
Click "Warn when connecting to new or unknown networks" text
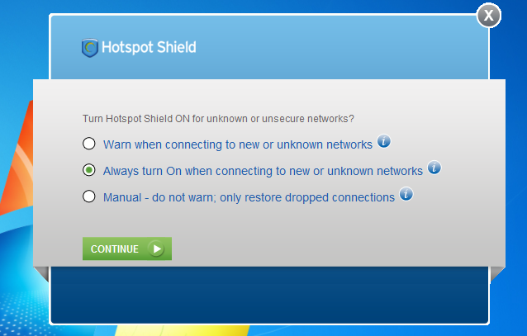[238, 144]
